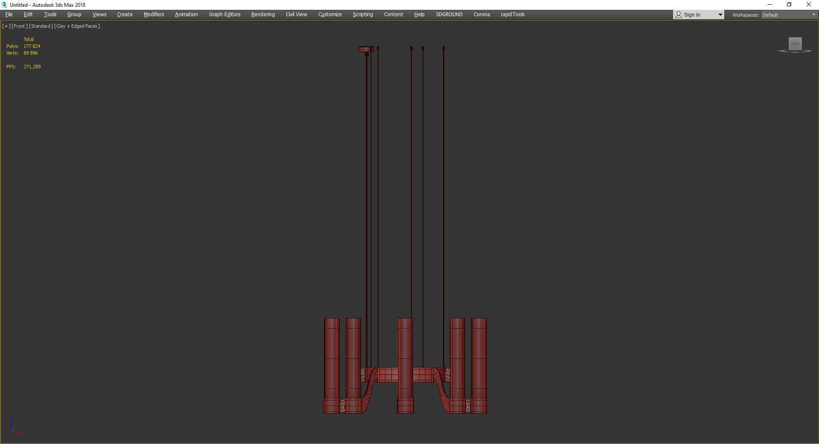Click the [+] viewport general menu label
819x444 pixels.
coord(6,26)
